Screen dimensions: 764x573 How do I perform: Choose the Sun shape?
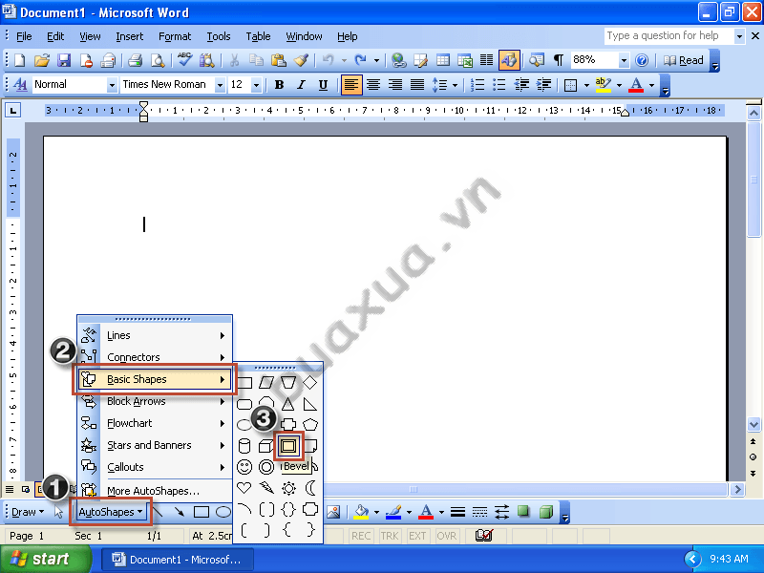(x=288, y=488)
